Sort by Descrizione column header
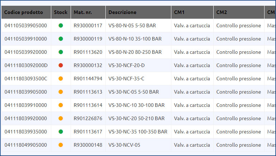276x156 pixels. (122, 12)
